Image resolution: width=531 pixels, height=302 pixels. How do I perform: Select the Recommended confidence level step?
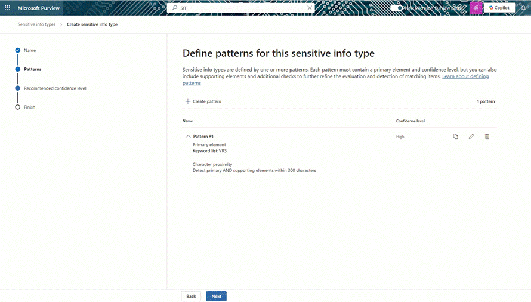55,88
